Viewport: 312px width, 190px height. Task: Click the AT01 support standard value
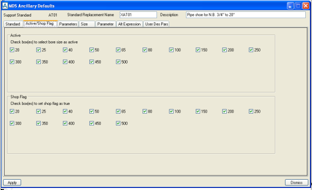coord(53,15)
